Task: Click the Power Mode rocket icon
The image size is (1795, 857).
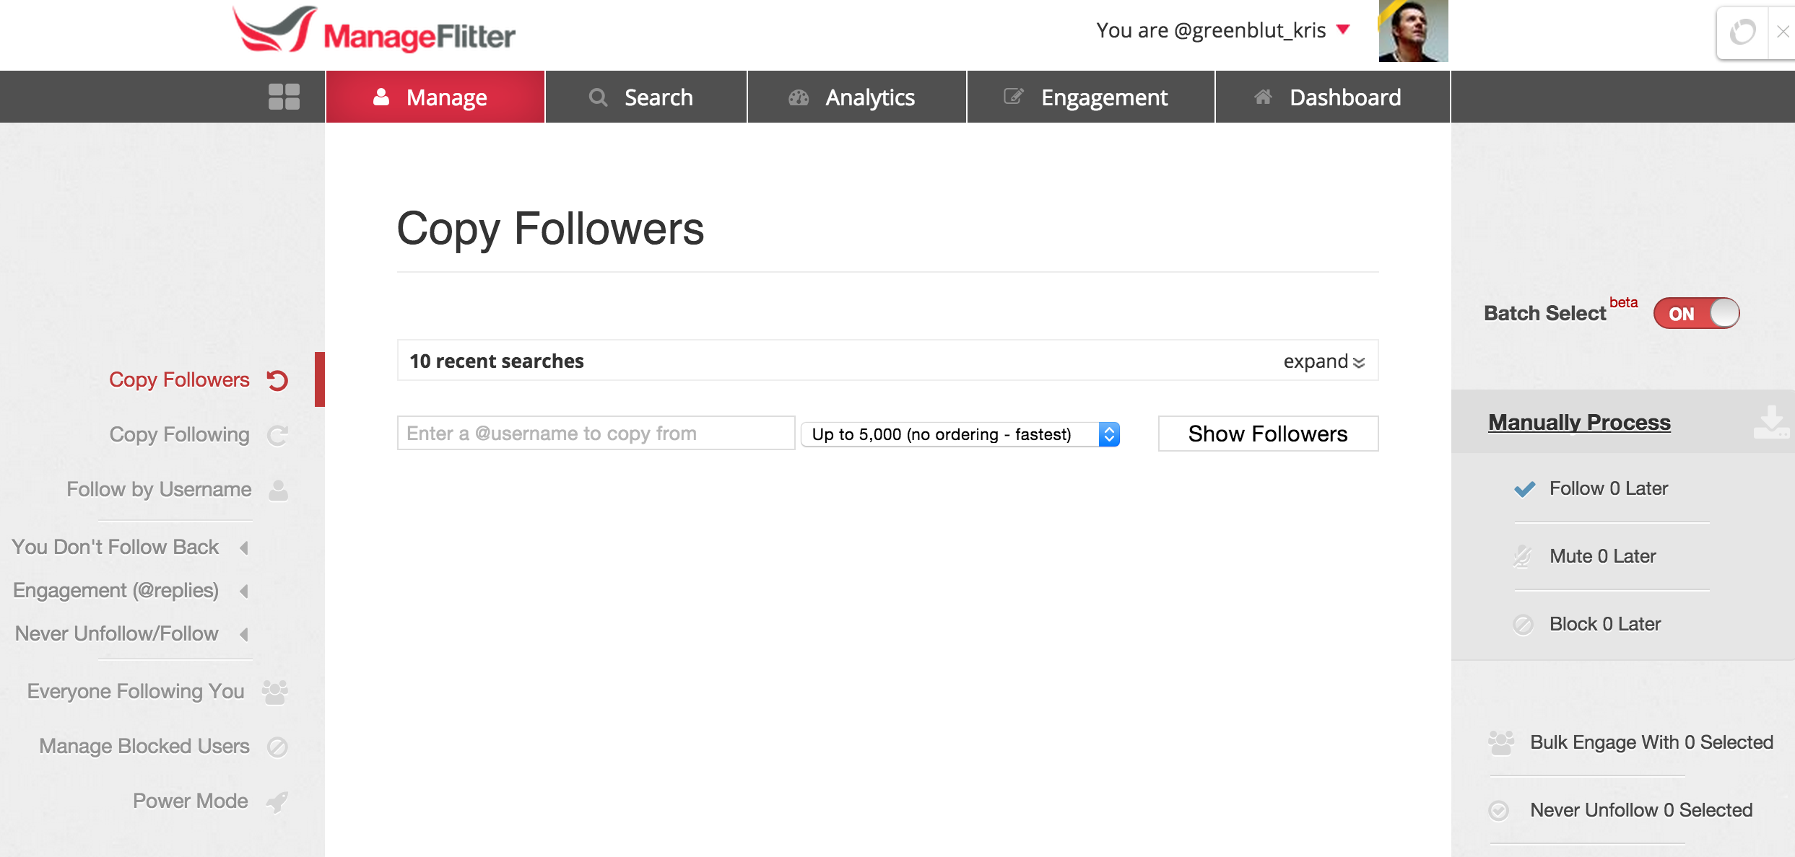Action: [x=277, y=801]
